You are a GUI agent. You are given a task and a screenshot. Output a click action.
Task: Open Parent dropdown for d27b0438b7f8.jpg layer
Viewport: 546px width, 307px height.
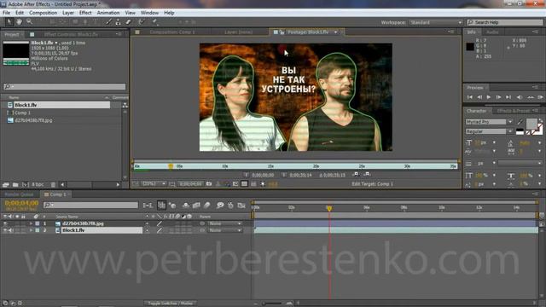[x=225, y=223]
